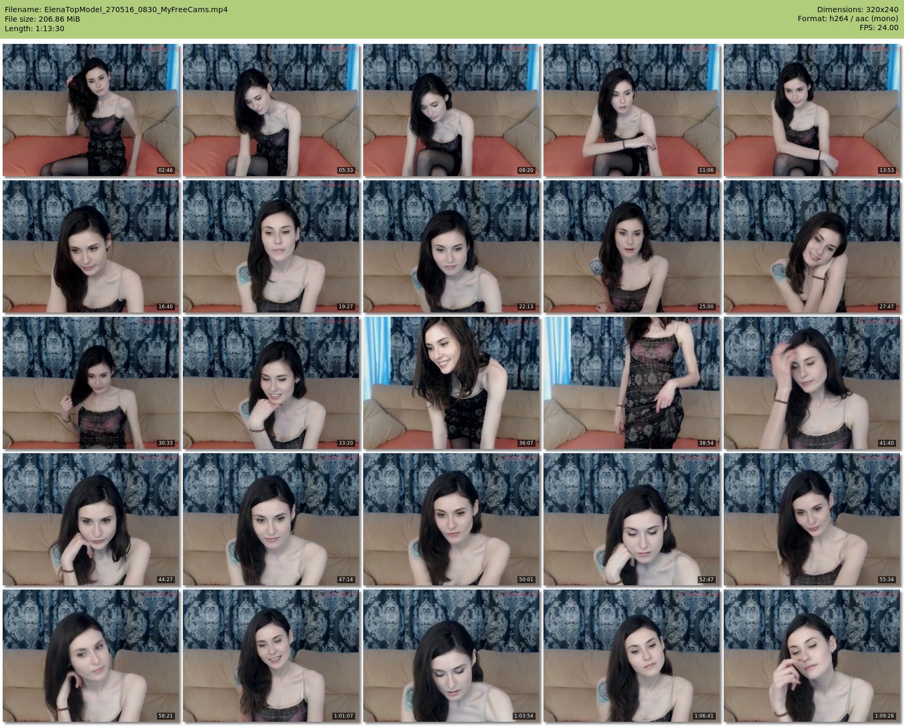Click the Filename line in the header

[116, 10]
